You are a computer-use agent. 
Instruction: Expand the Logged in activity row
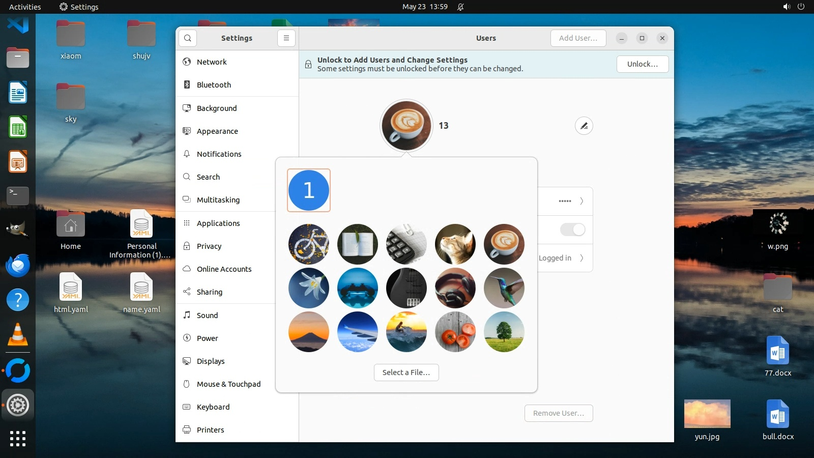[x=582, y=258]
